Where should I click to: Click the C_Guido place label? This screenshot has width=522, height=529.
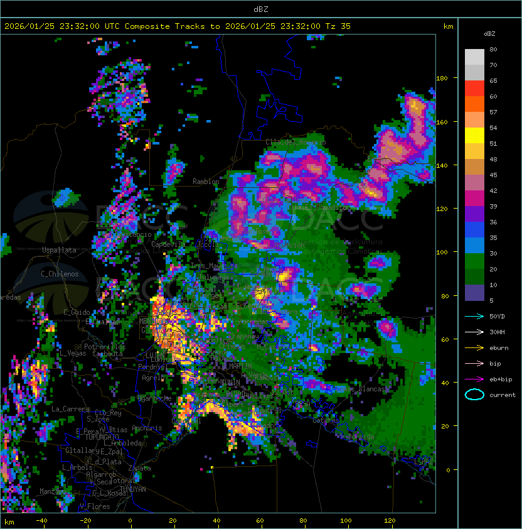coord(77,312)
